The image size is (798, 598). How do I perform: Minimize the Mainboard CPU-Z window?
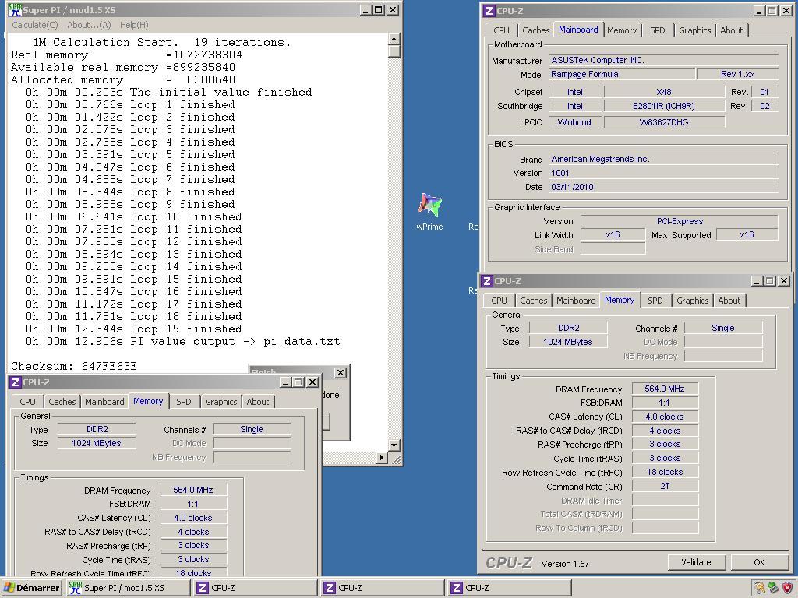759,11
